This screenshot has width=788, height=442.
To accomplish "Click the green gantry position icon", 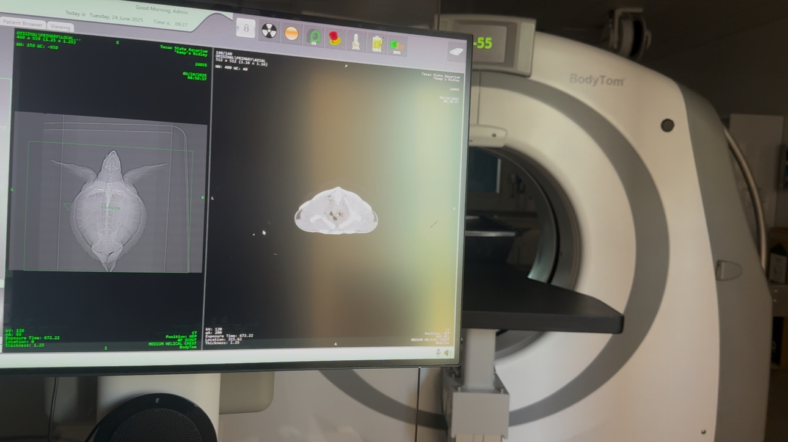I will pos(314,36).
